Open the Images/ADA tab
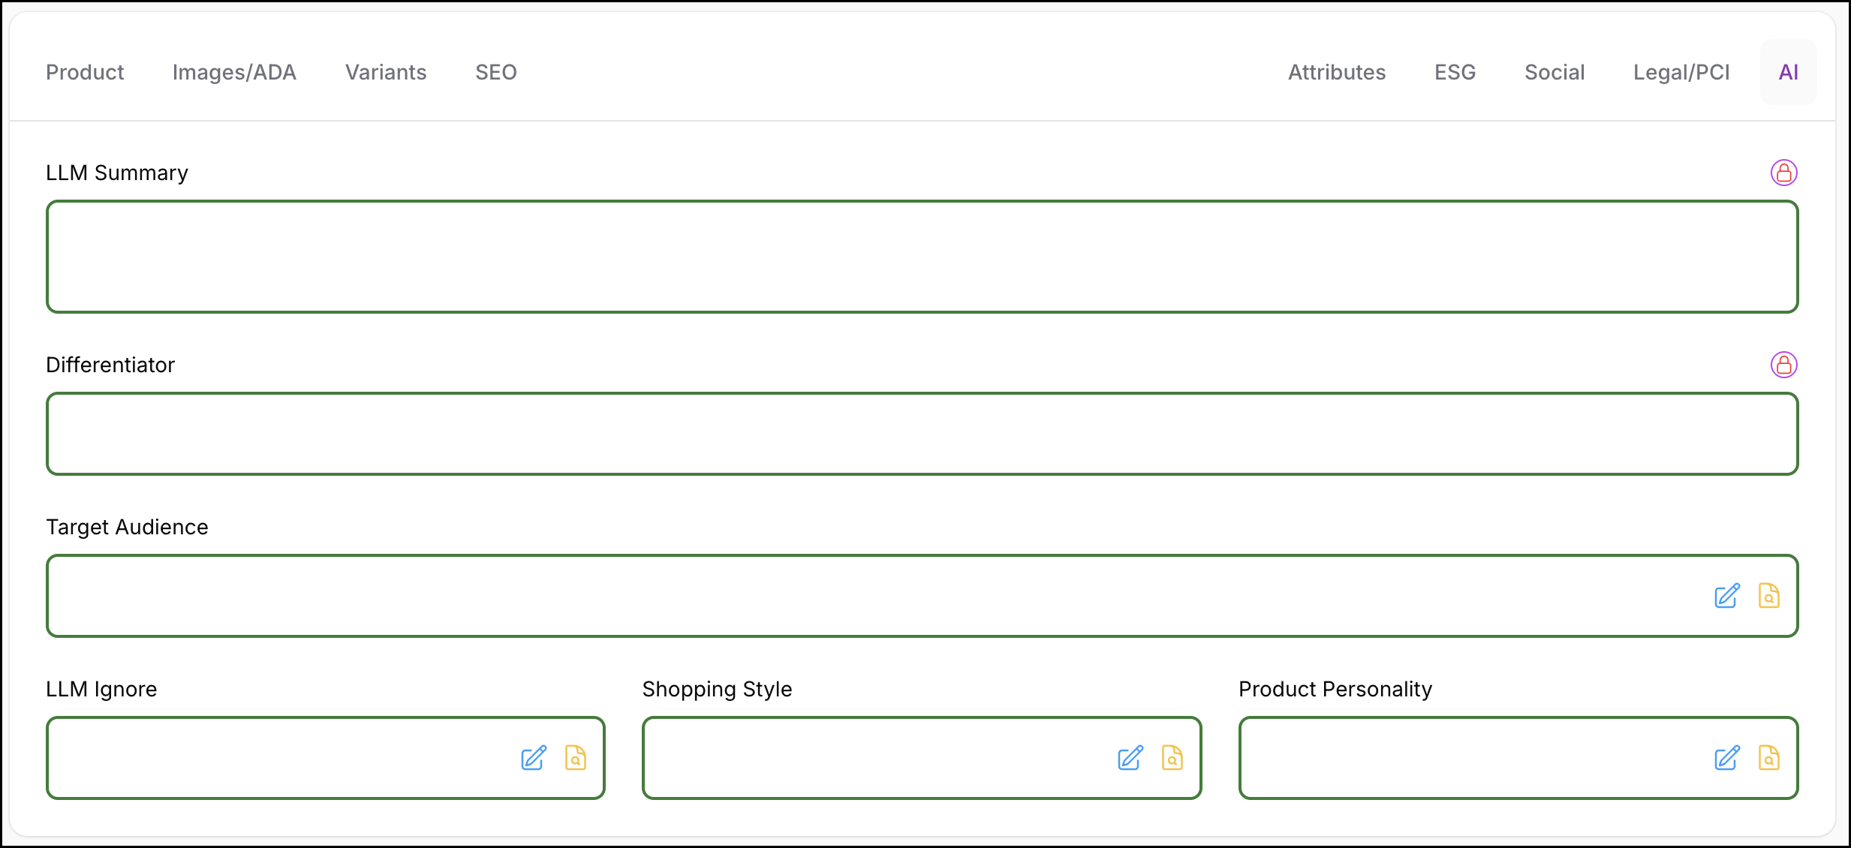 234,72
